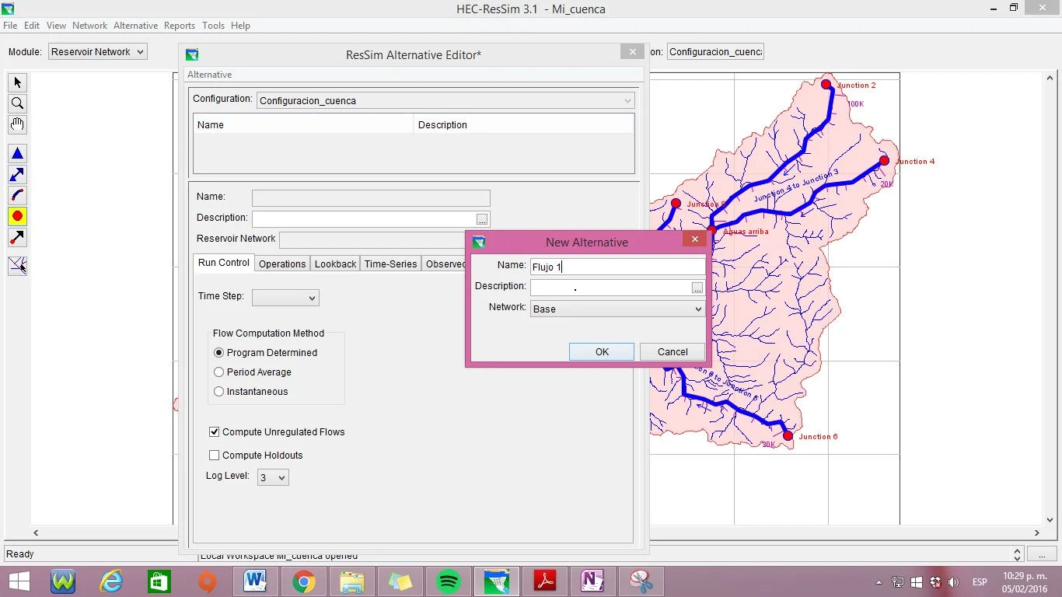This screenshot has width=1062, height=597.
Task: Open the Network dropdown in New Alternative
Action: 617,309
